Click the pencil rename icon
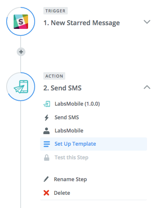 46,179
